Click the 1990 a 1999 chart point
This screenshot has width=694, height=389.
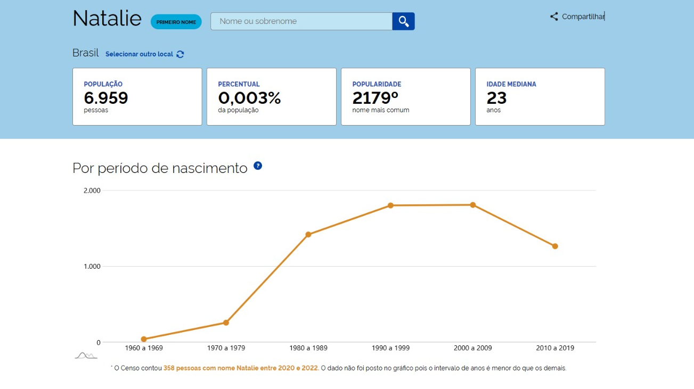pyautogui.click(x=390, y=205)
